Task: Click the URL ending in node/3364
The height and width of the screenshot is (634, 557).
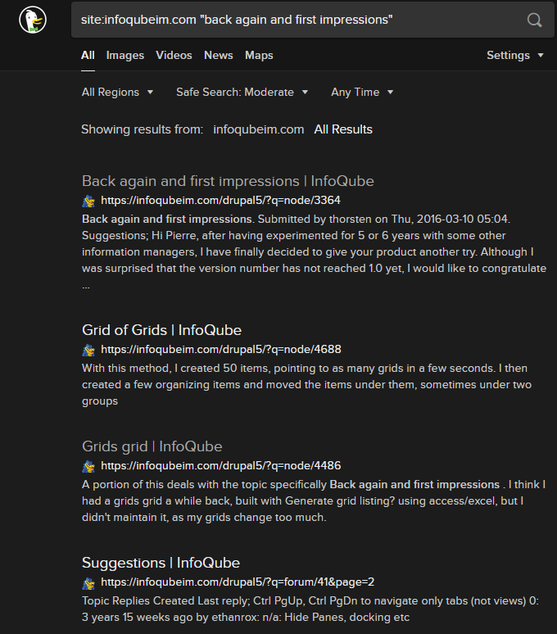Action: 220,201
